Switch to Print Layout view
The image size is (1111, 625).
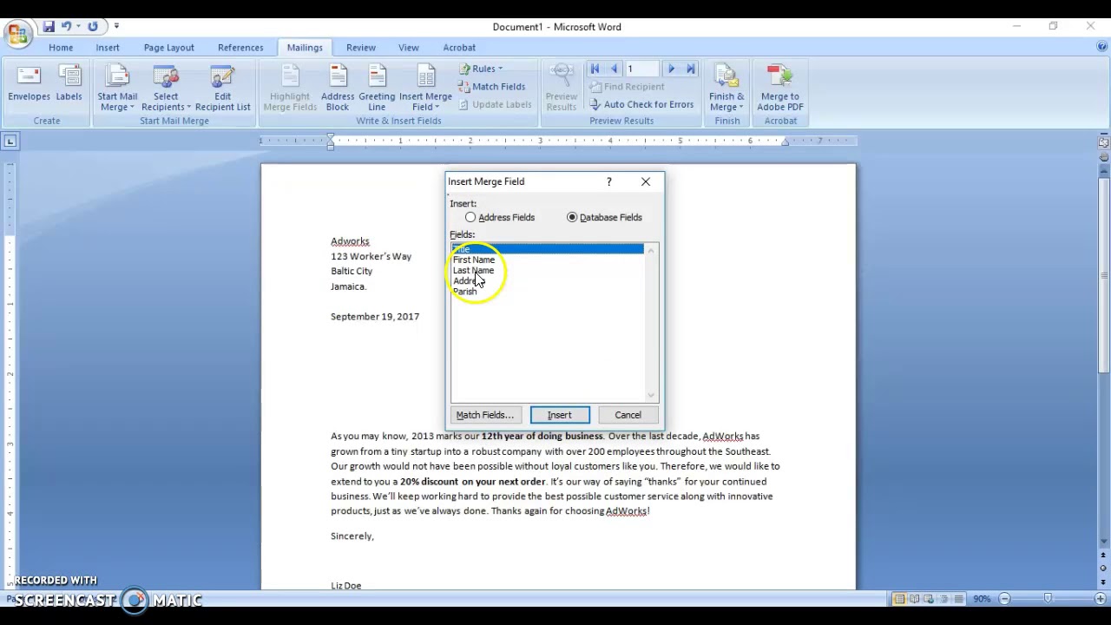tap(900, 599)
